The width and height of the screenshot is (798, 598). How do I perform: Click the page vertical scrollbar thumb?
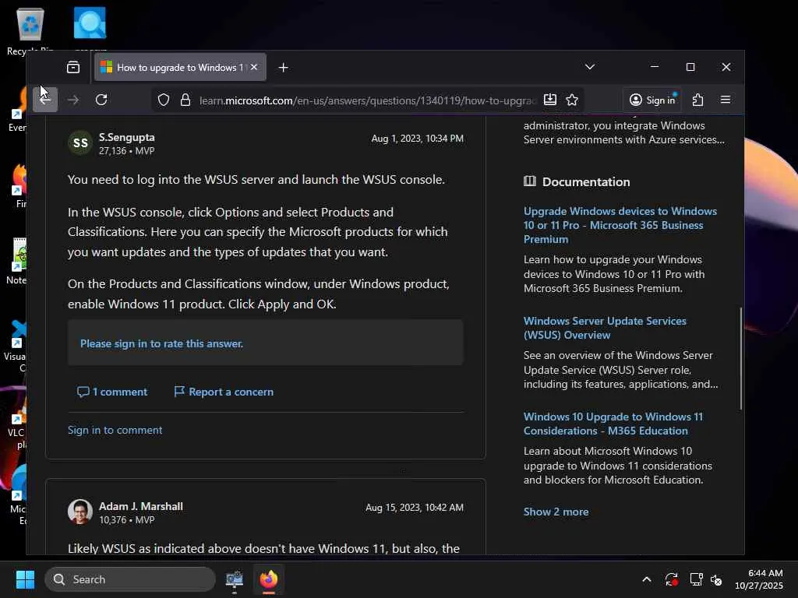tap(741, 358)
